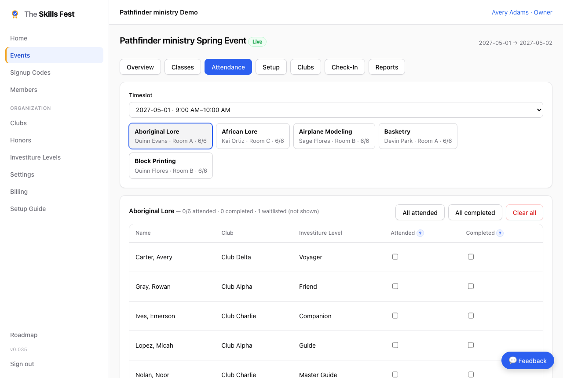Switch to the Classes tab

tap(183, 67)
